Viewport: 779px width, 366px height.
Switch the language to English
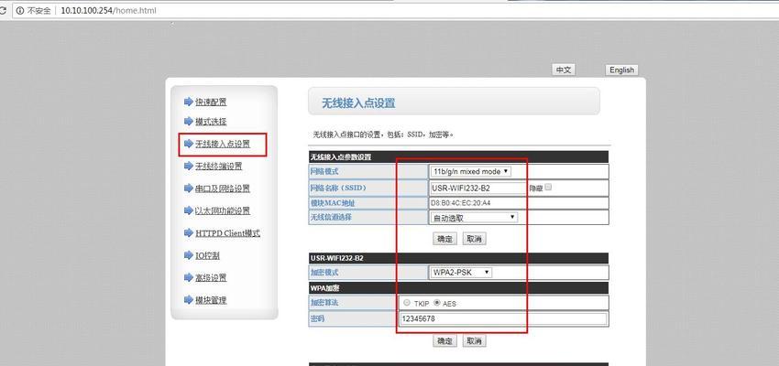click(x=621, y=70)
